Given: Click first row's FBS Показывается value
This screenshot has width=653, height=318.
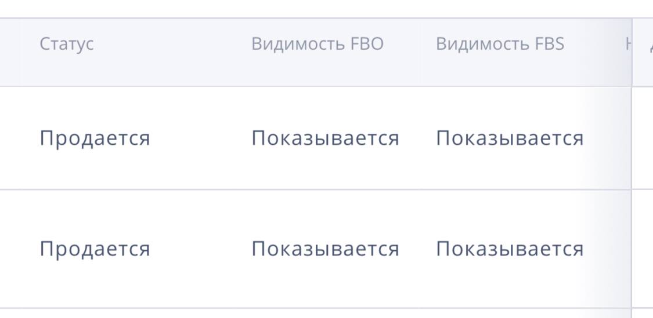Looking at the screenshot, I should click(x=510, y=138).
